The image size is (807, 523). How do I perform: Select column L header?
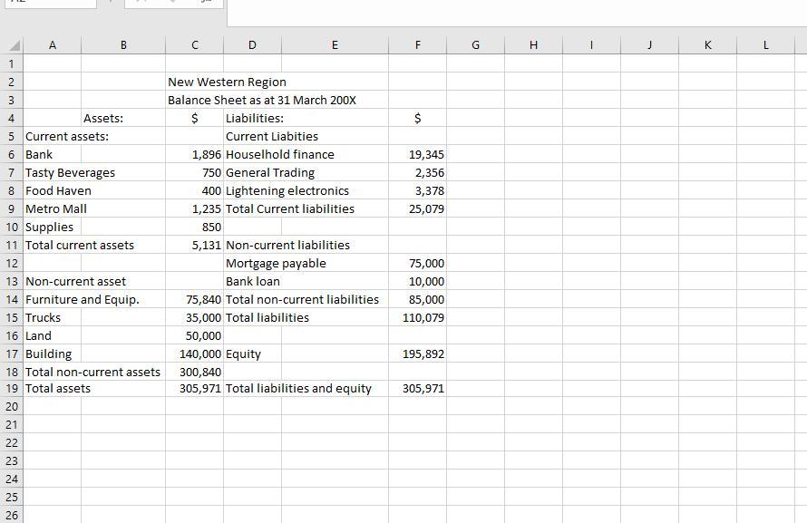[x=766, y=45]
